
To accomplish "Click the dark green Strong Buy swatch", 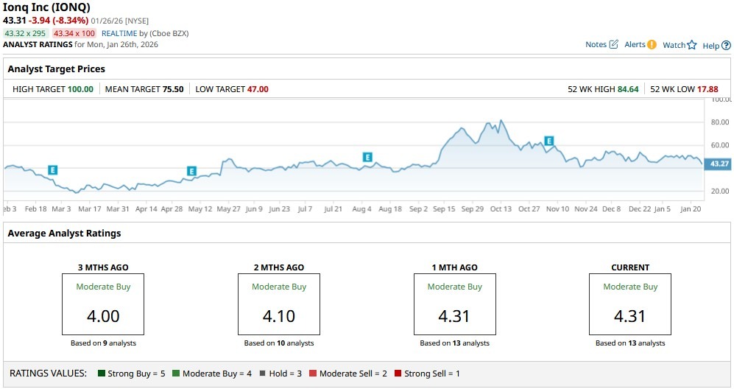I will point(101,374).
